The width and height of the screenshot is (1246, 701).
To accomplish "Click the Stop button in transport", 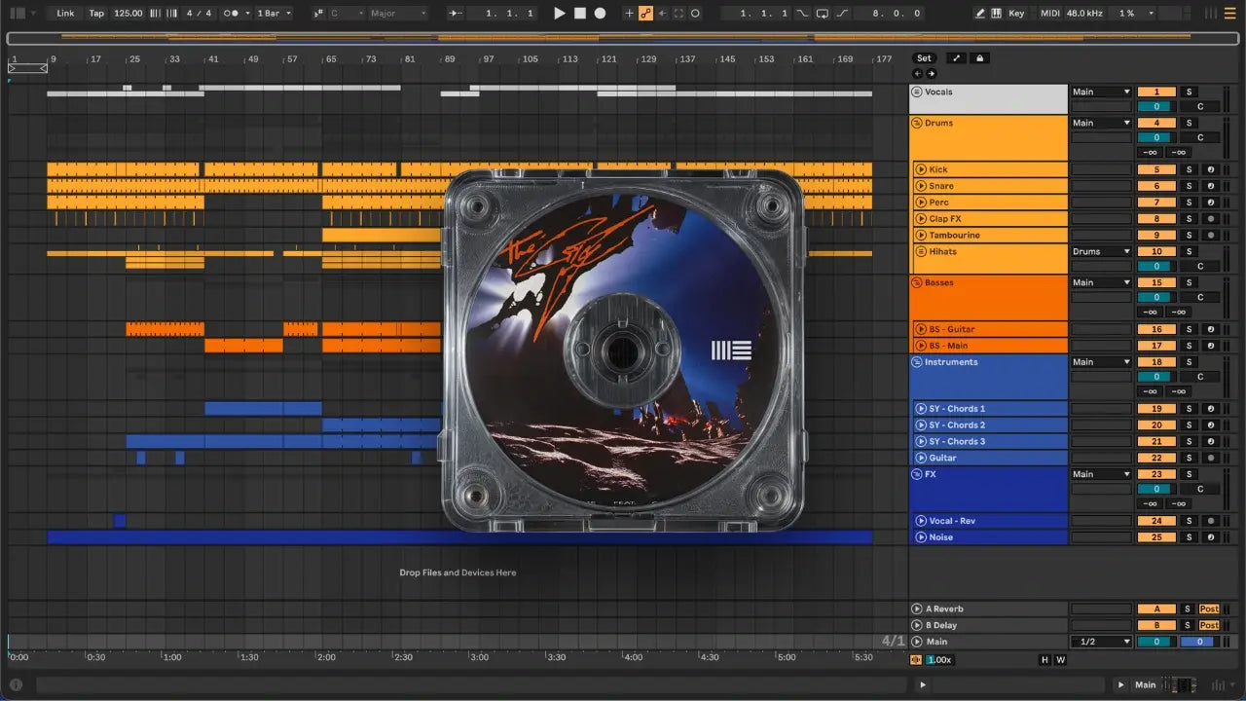I will pyautogui.click(x=579, y=14).
